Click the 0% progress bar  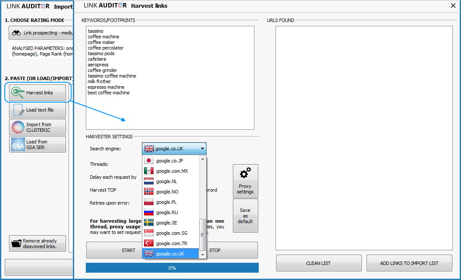[172, 268]
